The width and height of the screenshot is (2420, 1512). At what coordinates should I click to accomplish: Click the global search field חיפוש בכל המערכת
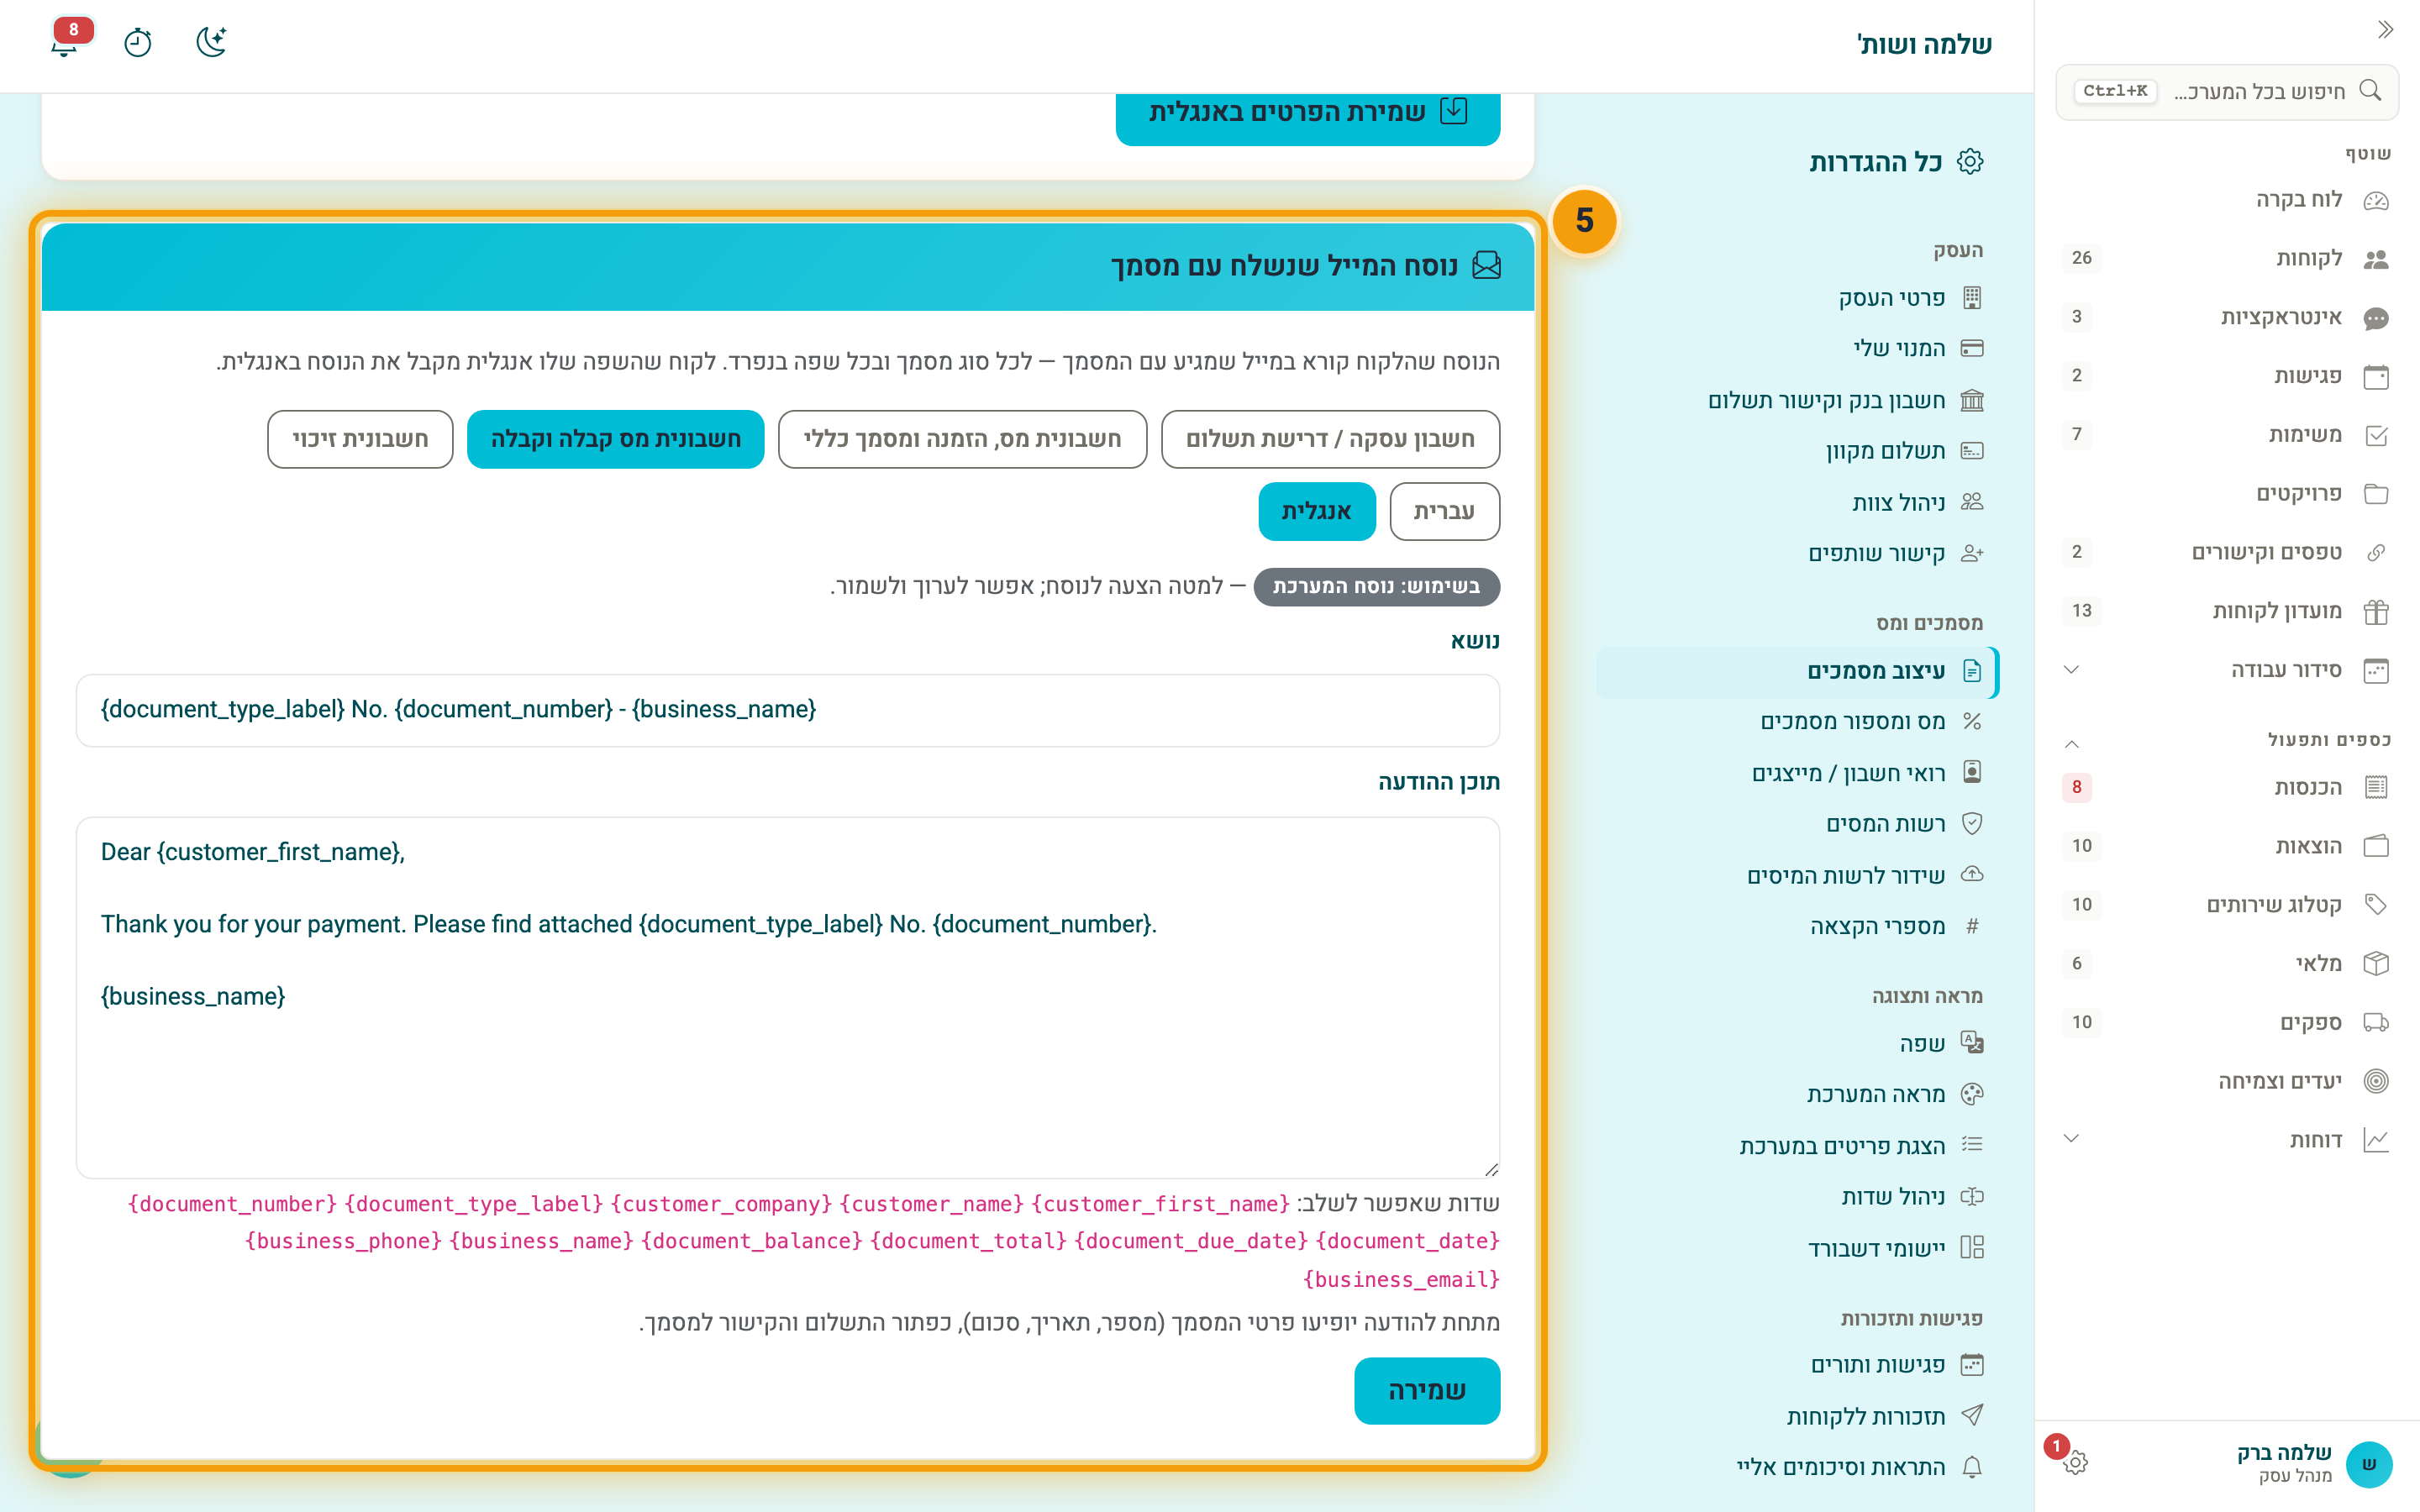[2227, 92]
